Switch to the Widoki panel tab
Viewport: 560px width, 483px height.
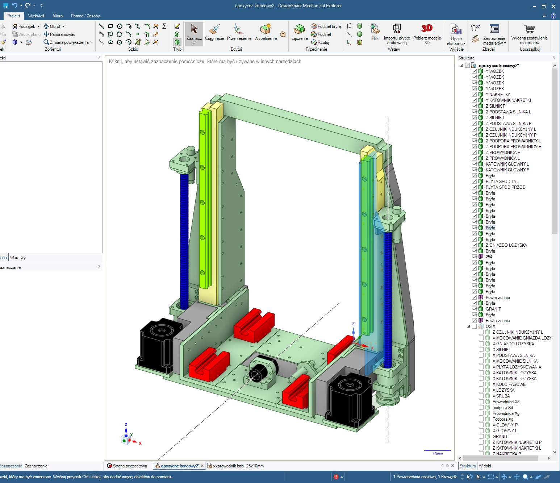(485, 466)
